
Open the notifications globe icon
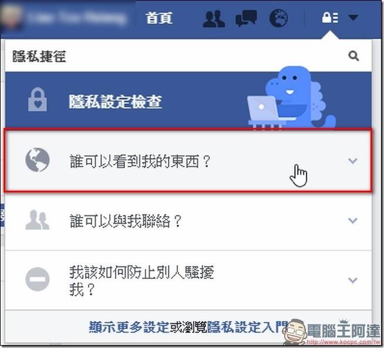278,18
